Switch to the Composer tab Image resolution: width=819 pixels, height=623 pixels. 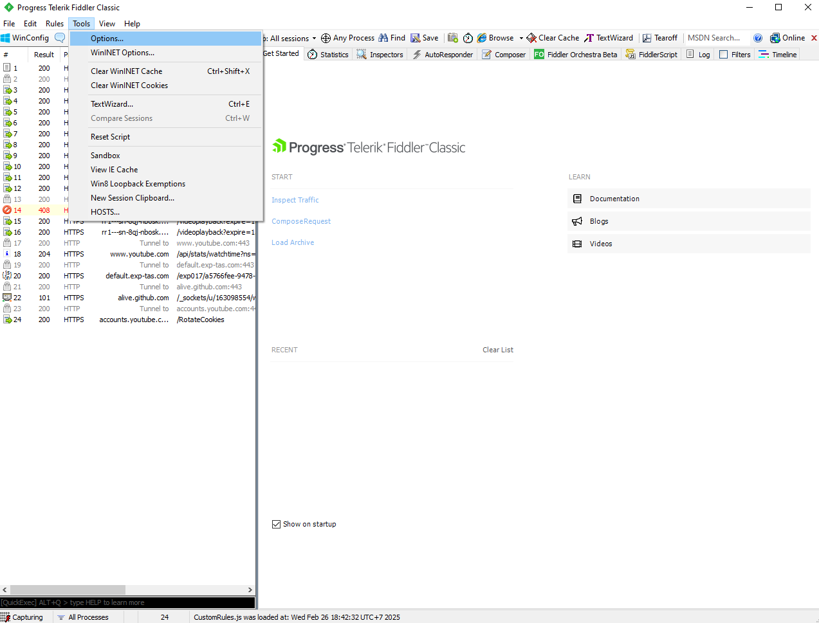504,55
